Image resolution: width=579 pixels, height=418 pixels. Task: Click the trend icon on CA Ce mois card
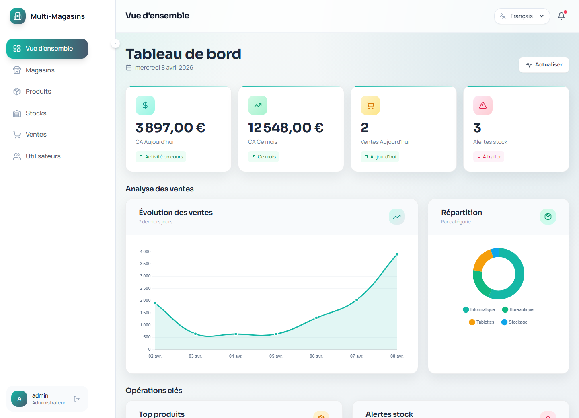pyautogui.click(x=258, y=105)
